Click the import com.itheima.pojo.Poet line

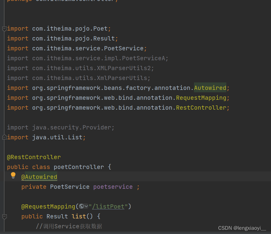tap(59, 29)
